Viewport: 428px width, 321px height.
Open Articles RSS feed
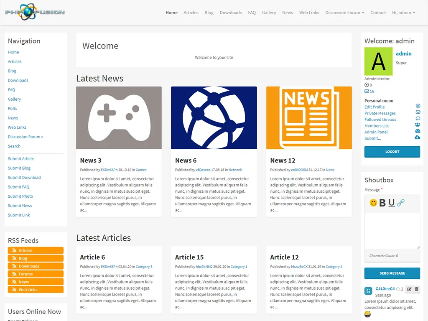(x=36, y=250)
